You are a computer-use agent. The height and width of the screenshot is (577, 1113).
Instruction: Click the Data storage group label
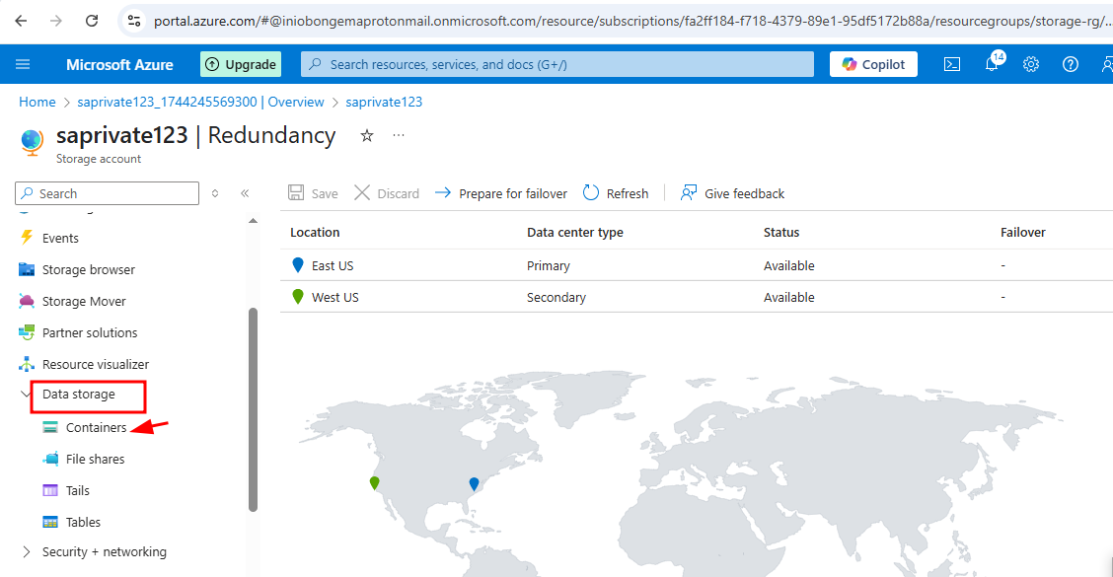pyautogui.click(x=78, y=395)
